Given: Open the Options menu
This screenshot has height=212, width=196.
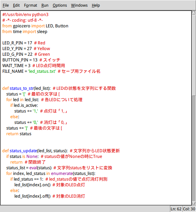Looking at the screenshot, I should (60, 5).
